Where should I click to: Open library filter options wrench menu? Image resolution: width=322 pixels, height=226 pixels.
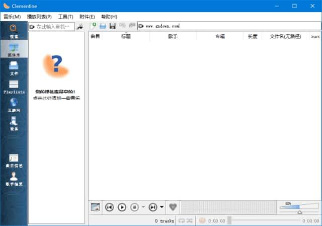(79, 26)
